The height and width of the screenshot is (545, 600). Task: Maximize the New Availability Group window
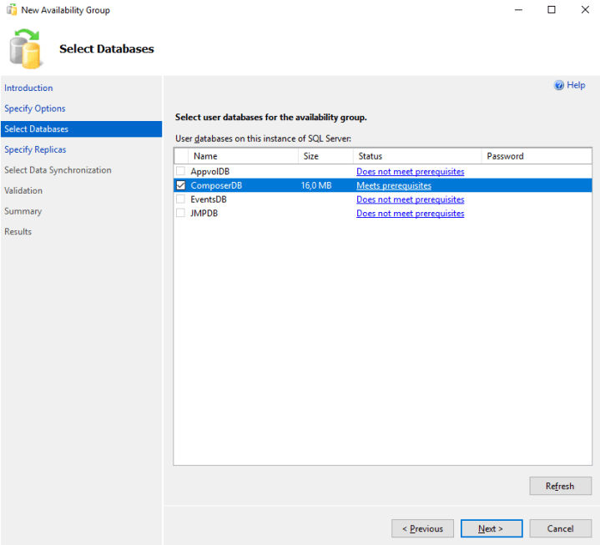552,10
